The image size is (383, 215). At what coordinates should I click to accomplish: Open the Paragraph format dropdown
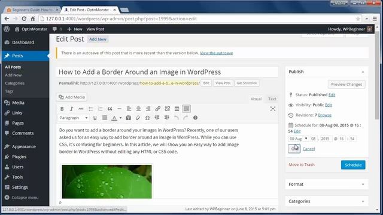tap(73, 118)
